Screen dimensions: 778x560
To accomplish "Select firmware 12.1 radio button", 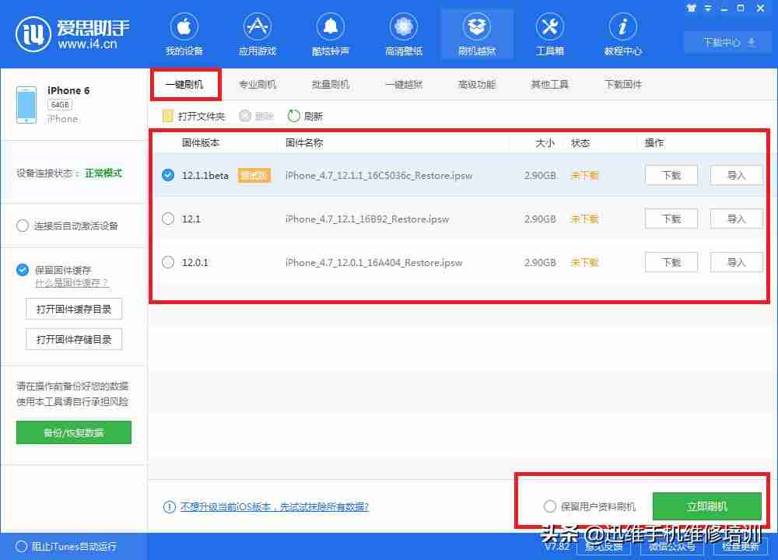I will point(168,219).
